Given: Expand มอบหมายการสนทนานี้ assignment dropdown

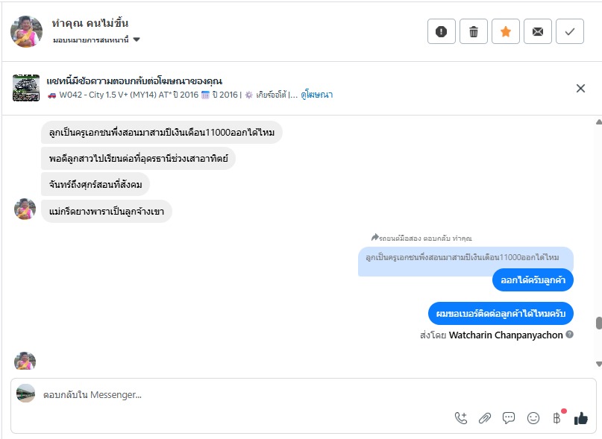Looking at the screenshot, I should tap(137, 40).
